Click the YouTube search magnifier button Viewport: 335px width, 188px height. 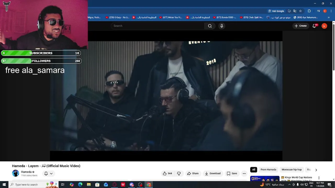(210, 26)
